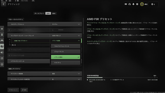Choose パフォーマンス option in the list
The image size is (165, 93).
pyautogui.click(x=65, y=52)
